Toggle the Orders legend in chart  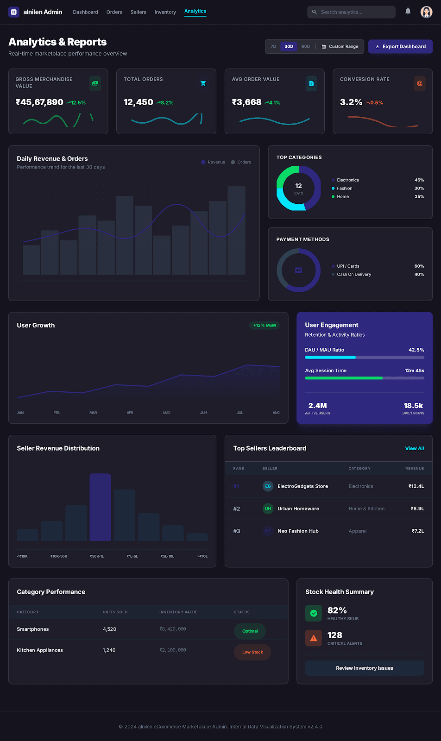click(241, 162)
